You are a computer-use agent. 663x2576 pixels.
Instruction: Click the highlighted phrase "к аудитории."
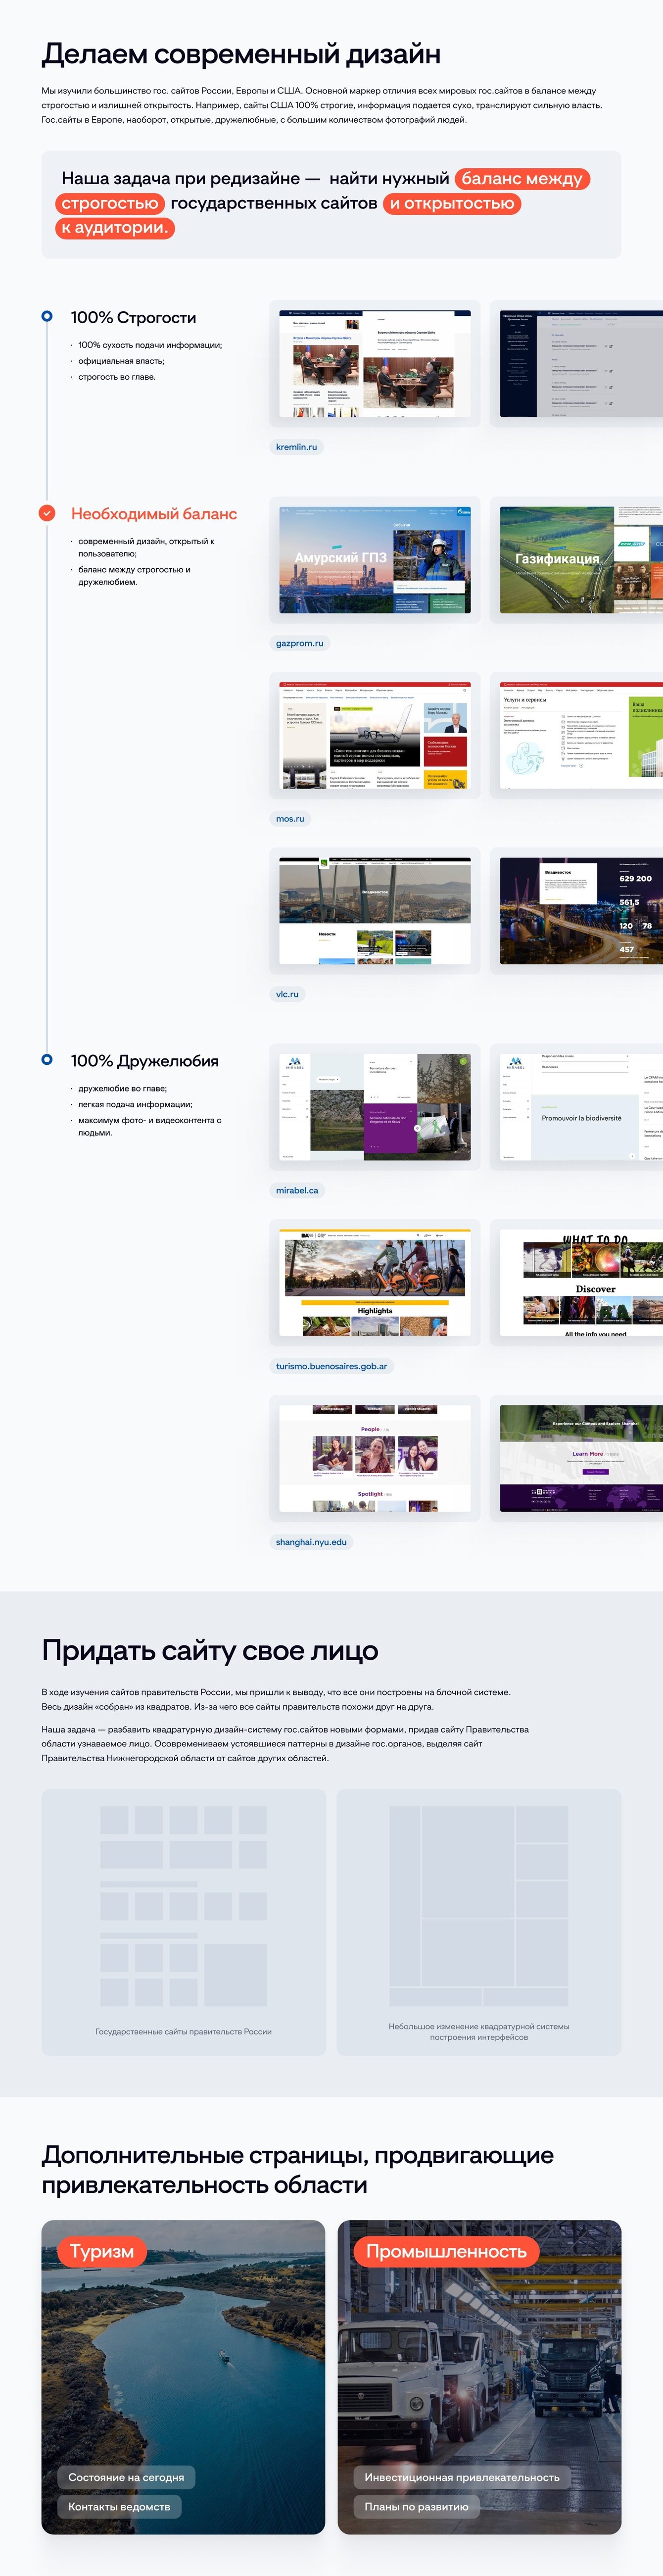pyautogui.click(x=115, y=228)
